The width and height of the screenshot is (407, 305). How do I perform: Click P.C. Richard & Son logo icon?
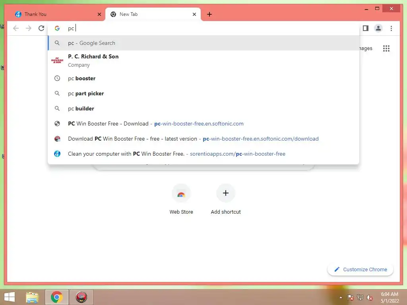(57, 60)
